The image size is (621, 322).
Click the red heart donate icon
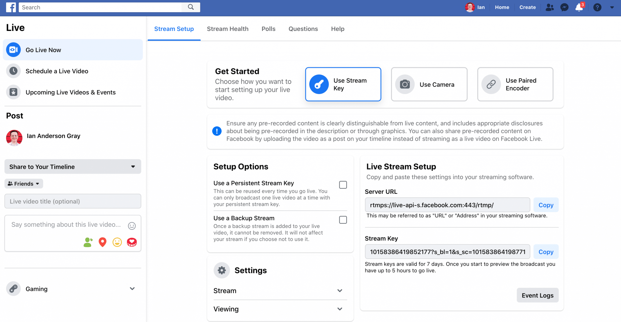pos(132,242)
